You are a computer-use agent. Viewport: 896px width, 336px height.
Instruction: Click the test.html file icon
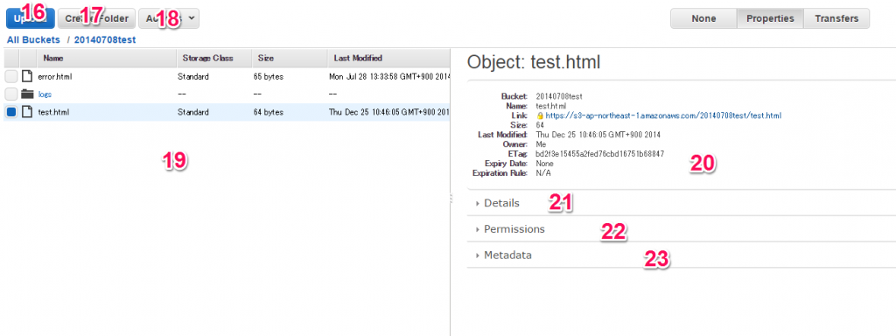27,112
